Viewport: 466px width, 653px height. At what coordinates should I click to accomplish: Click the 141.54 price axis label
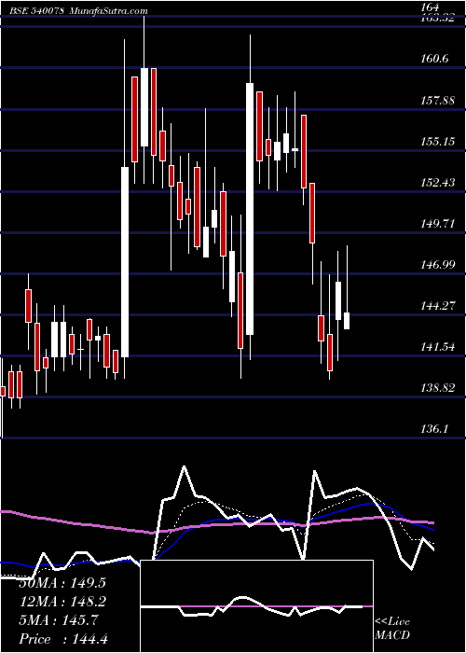click(x=437, y=346)
